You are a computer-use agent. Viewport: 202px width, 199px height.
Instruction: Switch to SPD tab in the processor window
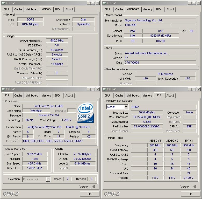57,95
